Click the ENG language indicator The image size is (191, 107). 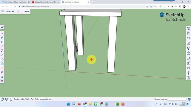[x=165, y=104]
